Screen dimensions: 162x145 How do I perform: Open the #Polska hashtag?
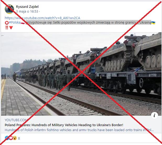(15, 23)
